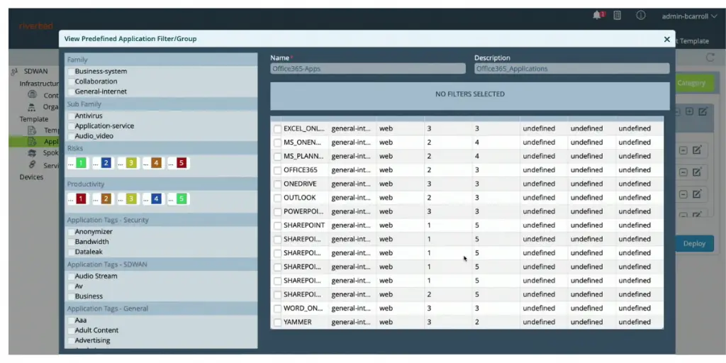The image size is (726, 363).
Task: Click the third row's minus icon below the category header
Action: coord(683,194)
